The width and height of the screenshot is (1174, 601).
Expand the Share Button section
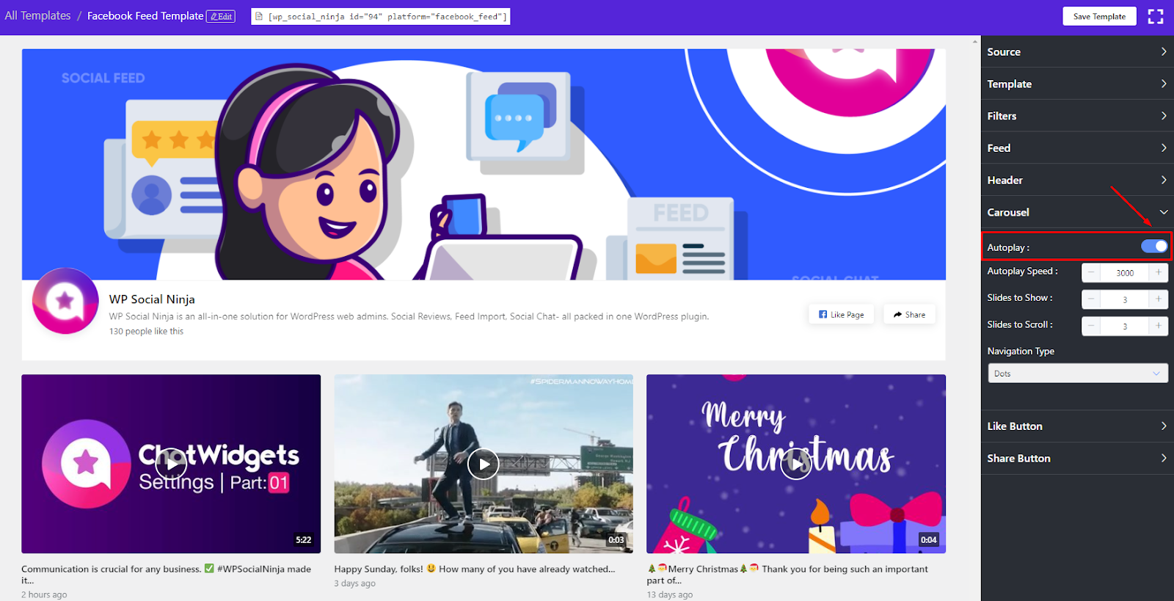coord(1077,458)
